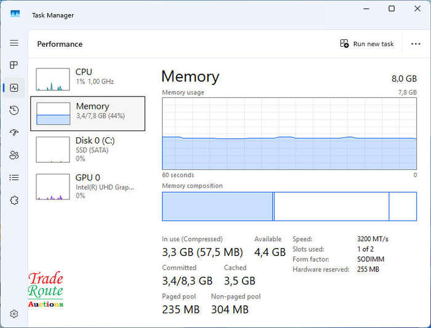
Task: Open the Startup apps page icon
Action: click(x=14, y=132)
